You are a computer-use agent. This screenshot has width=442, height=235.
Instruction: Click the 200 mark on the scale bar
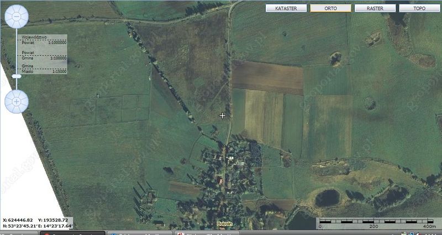click(373, 226)
